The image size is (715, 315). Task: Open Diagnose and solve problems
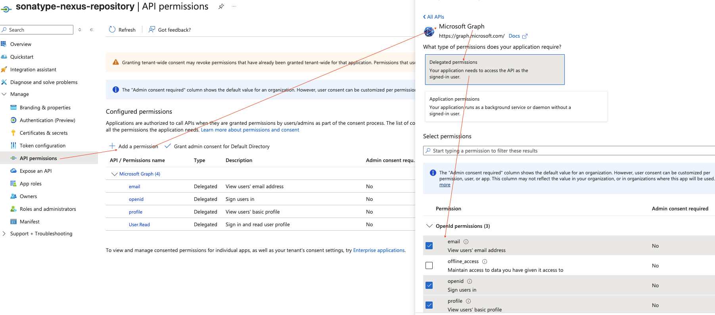coord(44,82)
